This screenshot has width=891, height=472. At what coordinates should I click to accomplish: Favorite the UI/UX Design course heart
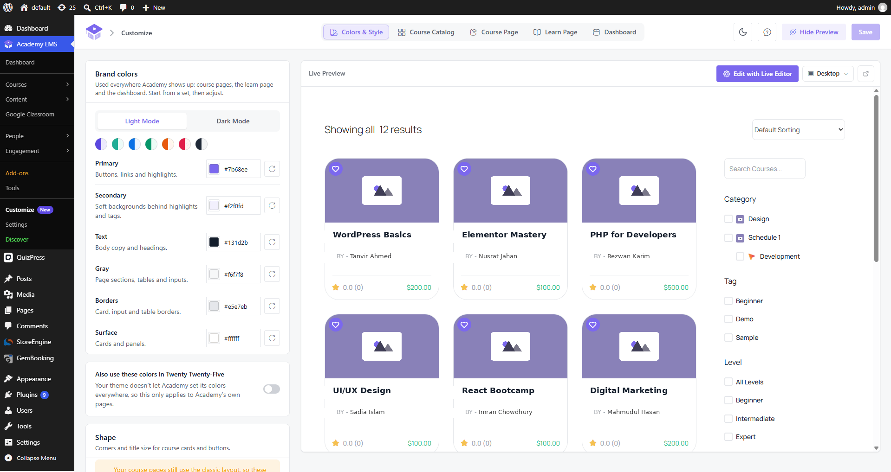(x=336, y=325)
